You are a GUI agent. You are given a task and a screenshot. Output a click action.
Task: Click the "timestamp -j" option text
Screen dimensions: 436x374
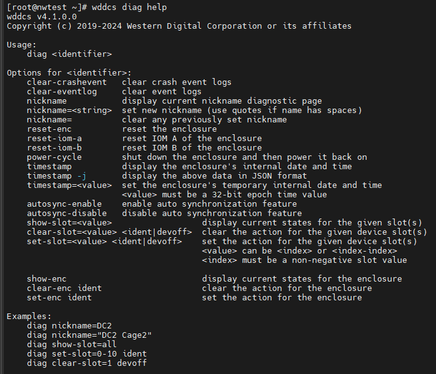tap(56, 175)
